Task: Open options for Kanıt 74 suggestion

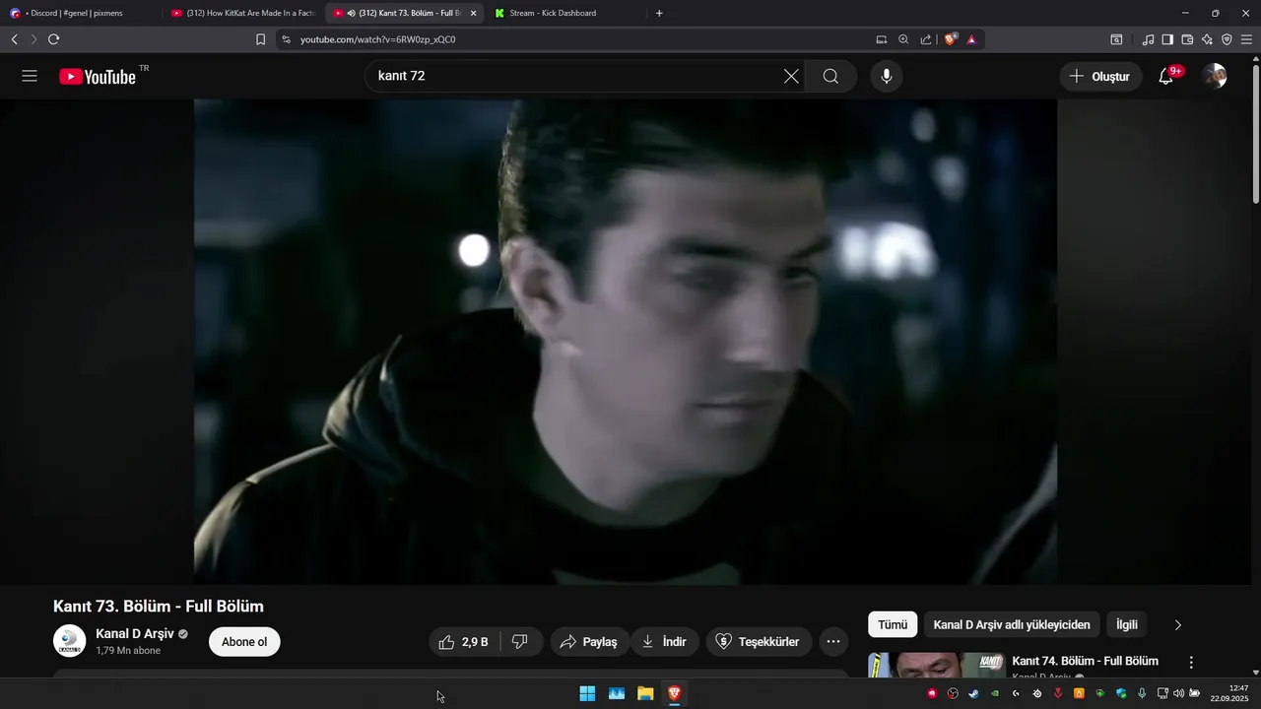Action: pyautogui.click(x=1191, y=663)
